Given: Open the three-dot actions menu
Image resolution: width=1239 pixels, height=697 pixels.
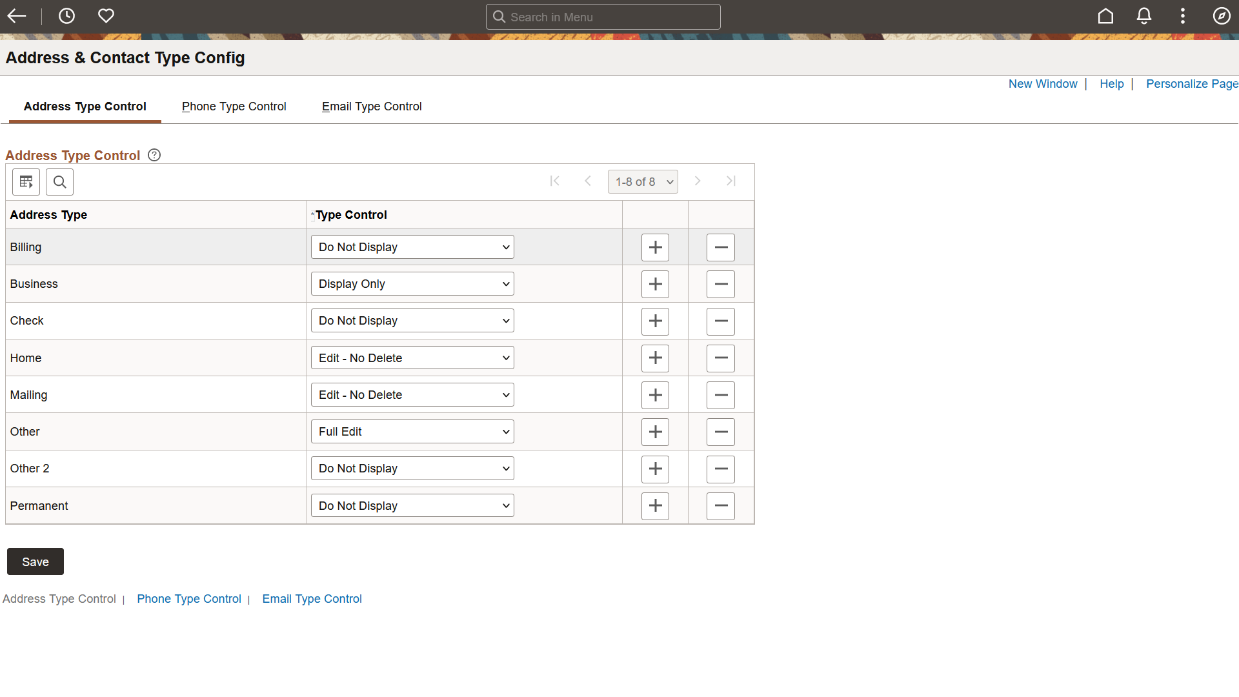Looking at the screenshot, I should 1183,16.
